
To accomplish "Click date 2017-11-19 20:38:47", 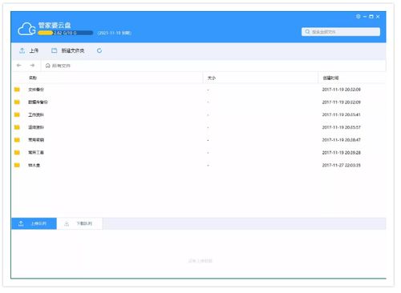I will [342, 140].
